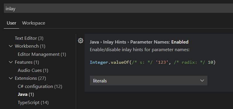Click the Enable/disable inlay hints description
The image size is (233, 109).
click(140, 50)
